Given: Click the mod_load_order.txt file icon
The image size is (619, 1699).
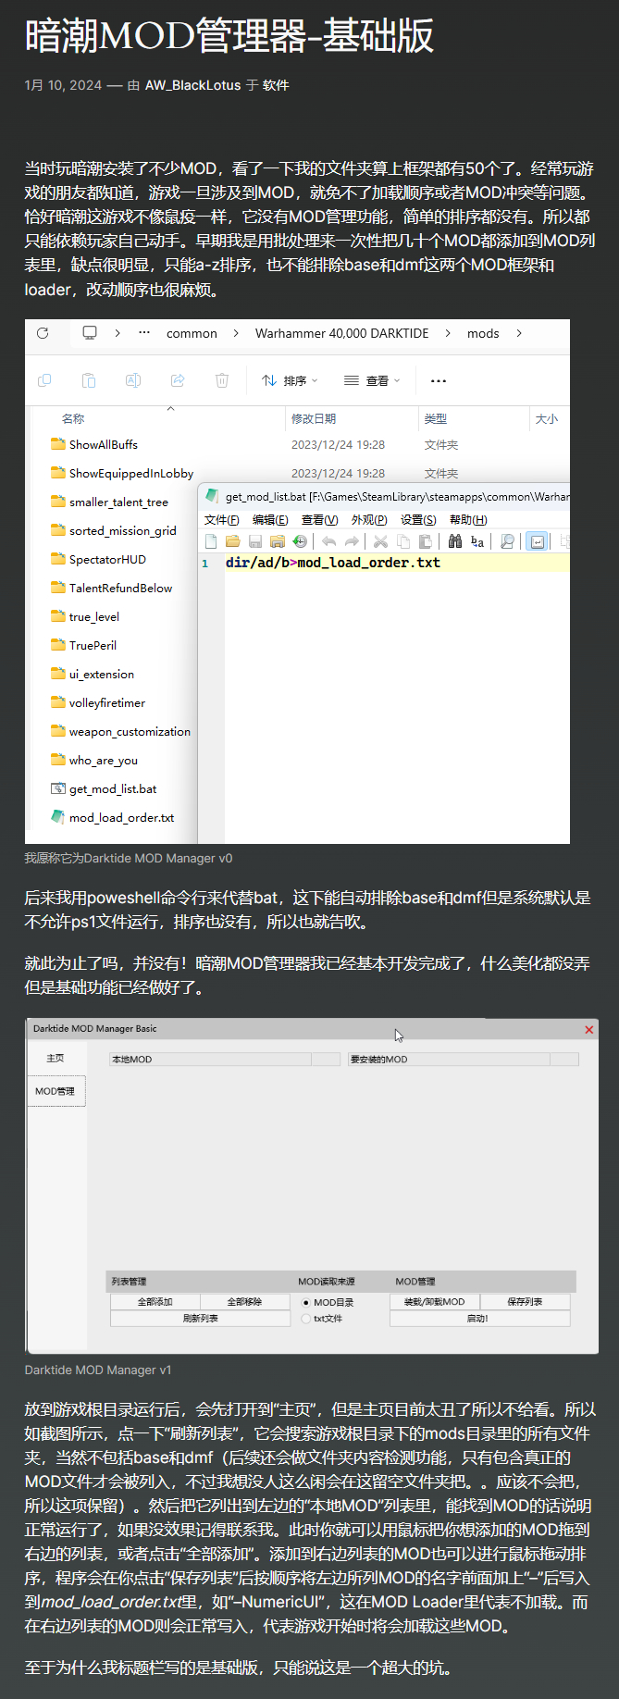Looking at the screenshot, I should (58, 817).
